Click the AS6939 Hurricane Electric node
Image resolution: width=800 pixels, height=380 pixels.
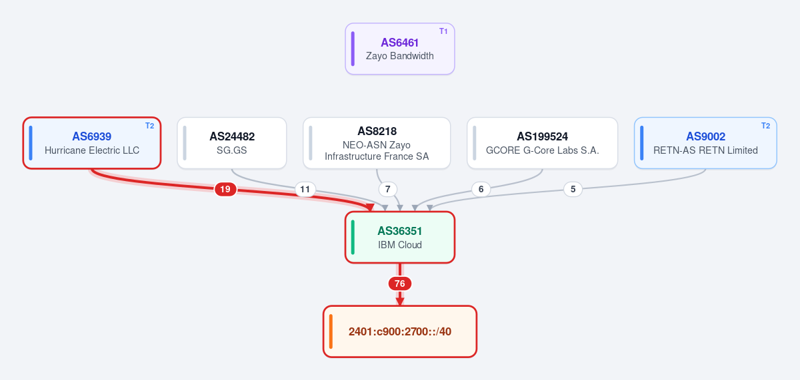pos(92,143)
